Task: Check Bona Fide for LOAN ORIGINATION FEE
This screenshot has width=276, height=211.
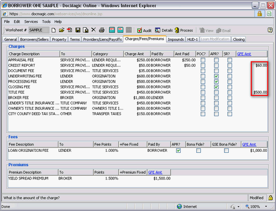Action: [199, 150]
